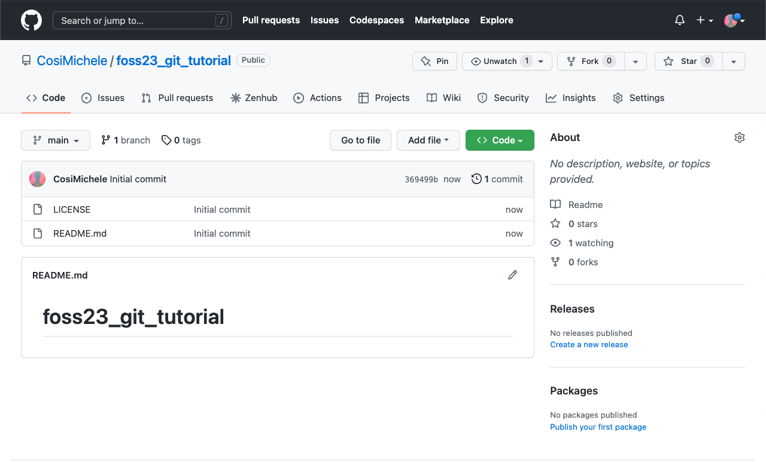View the 0 stars link

click(x=574, y=224)
